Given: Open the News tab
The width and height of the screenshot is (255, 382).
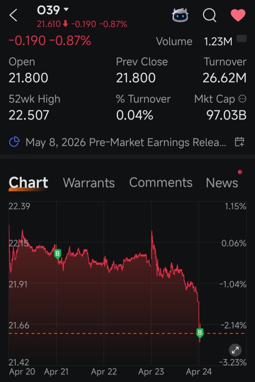Looking at the screenshot, I should (x=222, y=183).
